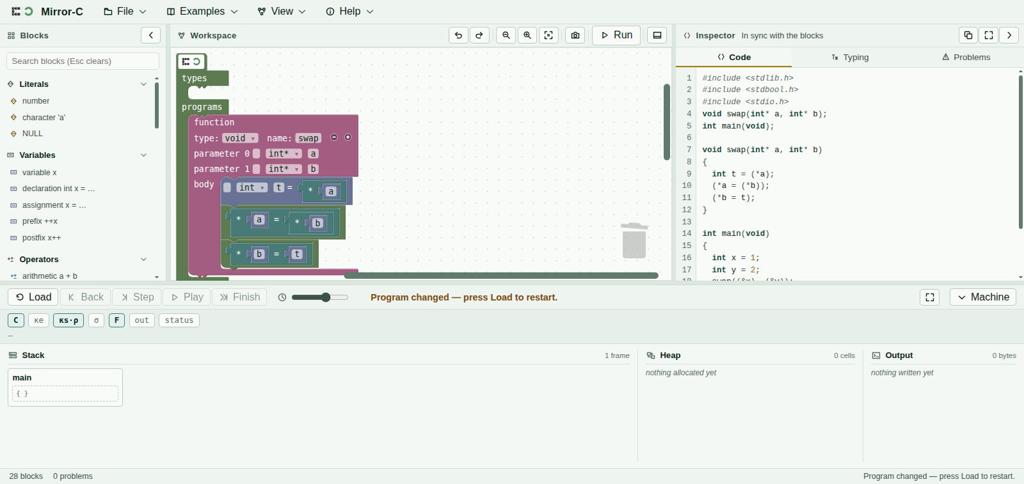Click the Stack panel icon
The image size is (1024, 484).
point(13,355)
